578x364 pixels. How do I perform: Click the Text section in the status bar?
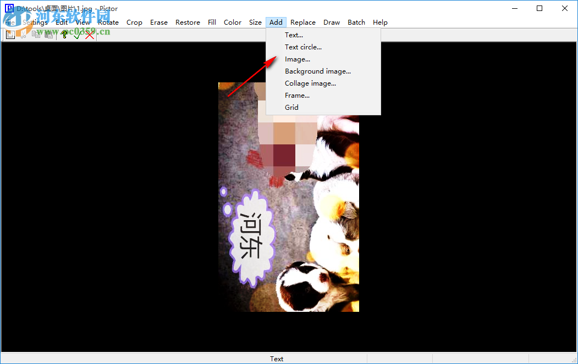(277, 359)
